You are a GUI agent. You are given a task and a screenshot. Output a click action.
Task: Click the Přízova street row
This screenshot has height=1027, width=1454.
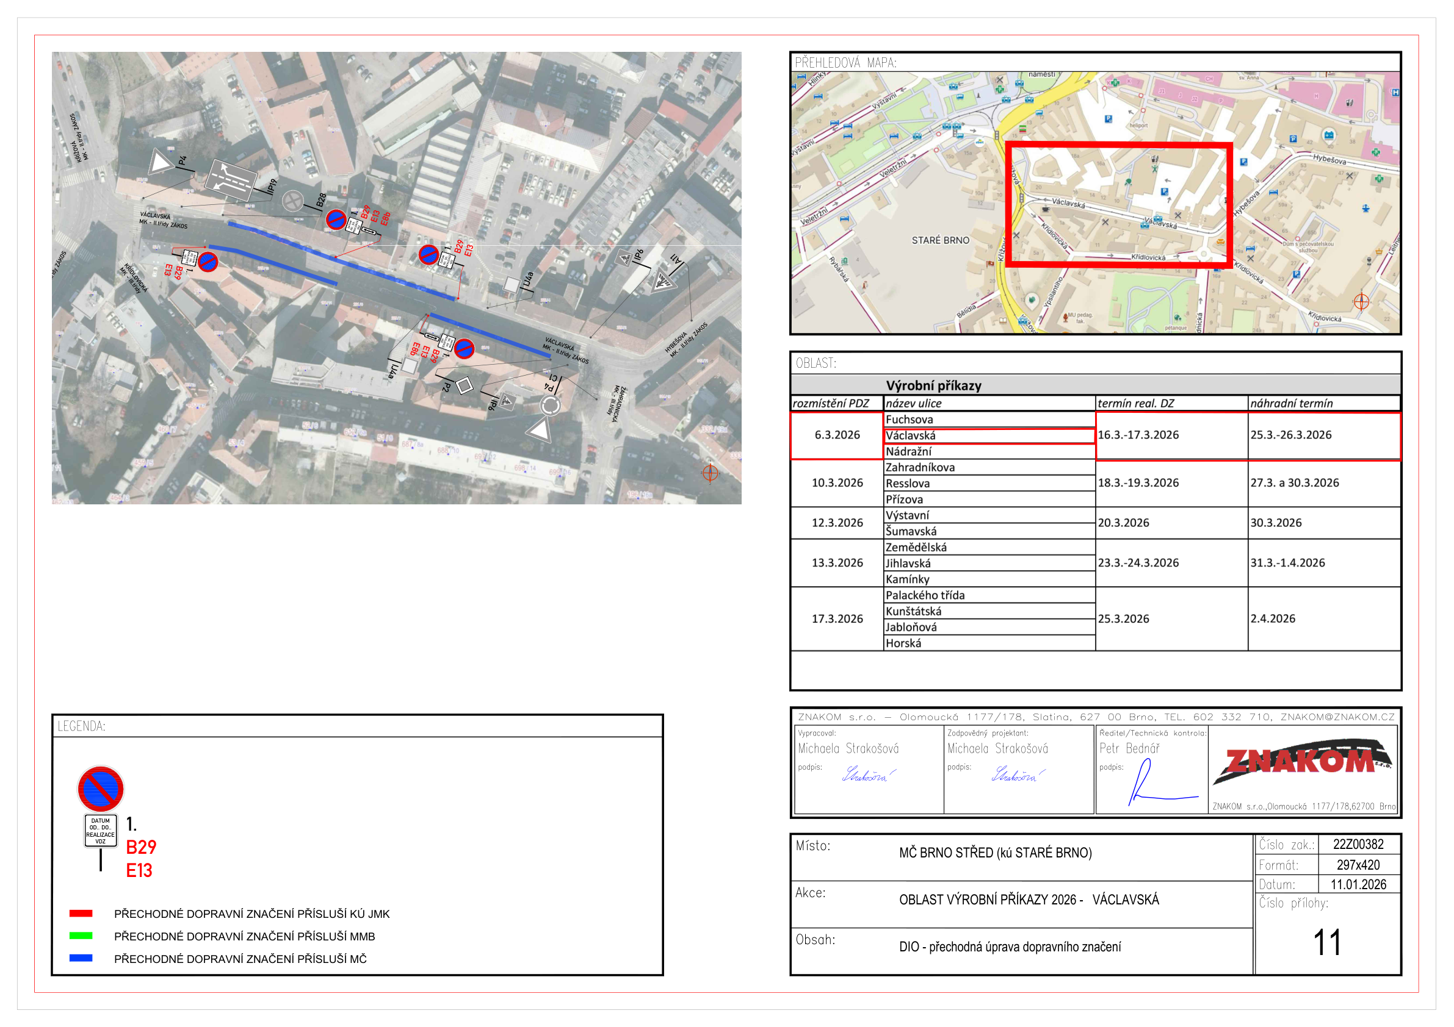989,499
